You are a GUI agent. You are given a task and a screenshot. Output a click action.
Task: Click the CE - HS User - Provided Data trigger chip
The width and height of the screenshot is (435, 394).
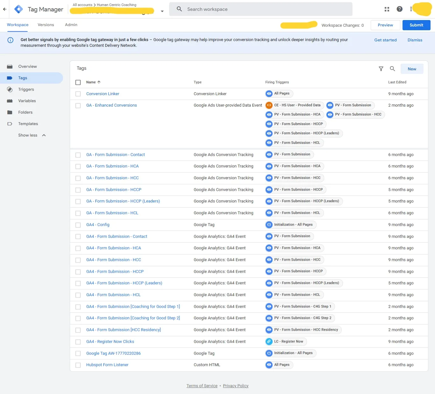295,105
